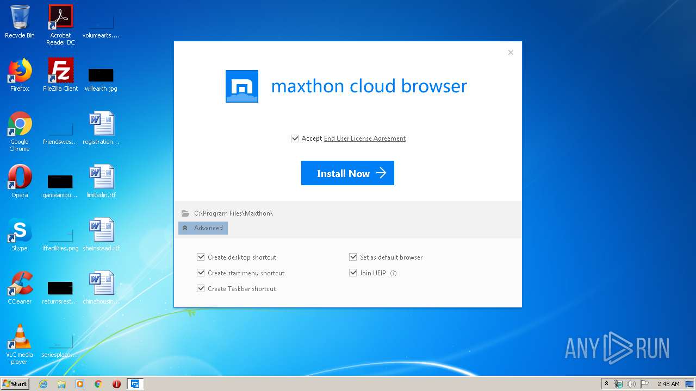Select the volumearts file icon
This screenshot has width=696, height=391.
click(x=101, y=22)
